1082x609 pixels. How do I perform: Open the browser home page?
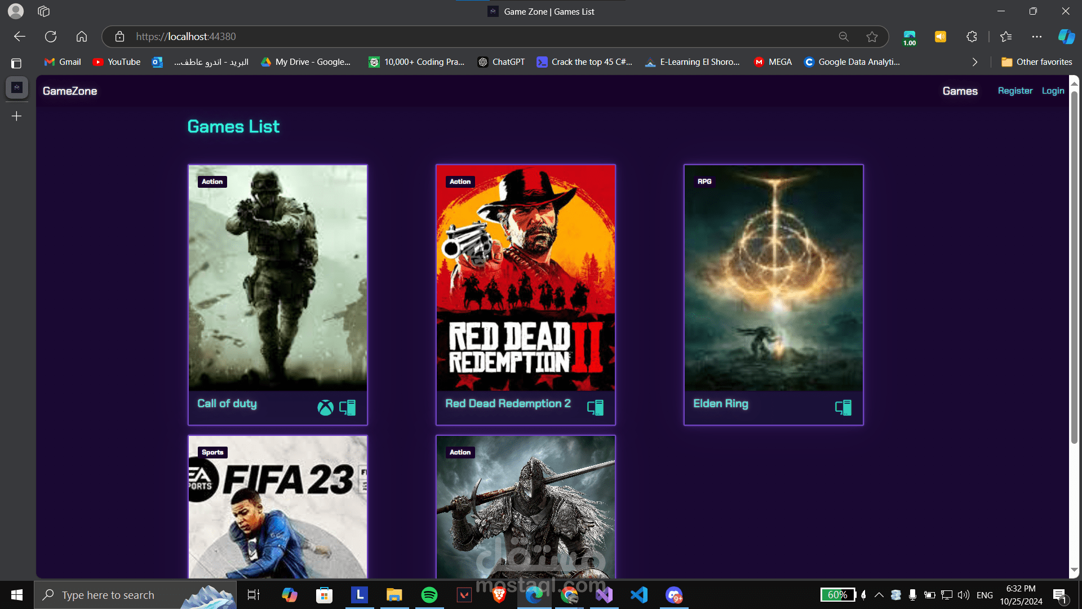(82, 37)
